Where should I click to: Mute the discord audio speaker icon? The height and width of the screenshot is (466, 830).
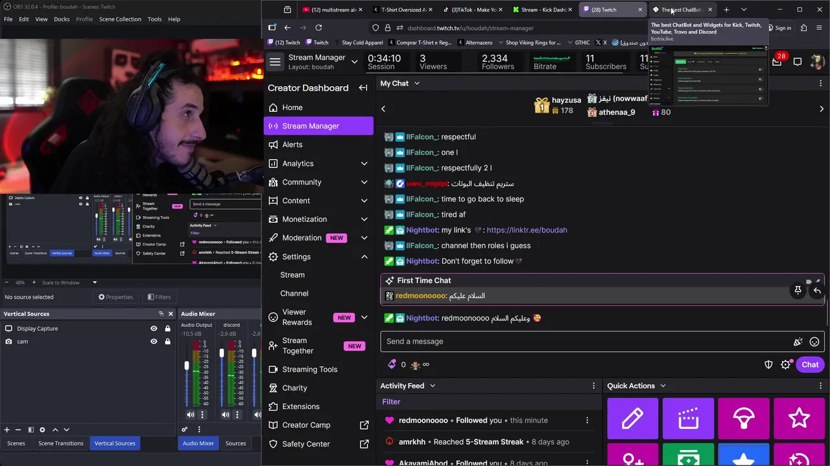(225, 415)
